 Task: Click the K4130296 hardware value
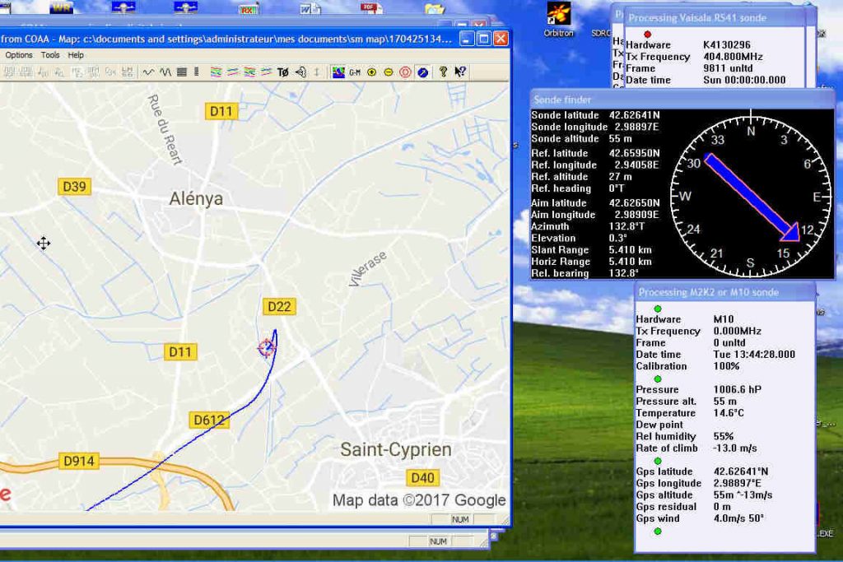(x=727, y=44)
